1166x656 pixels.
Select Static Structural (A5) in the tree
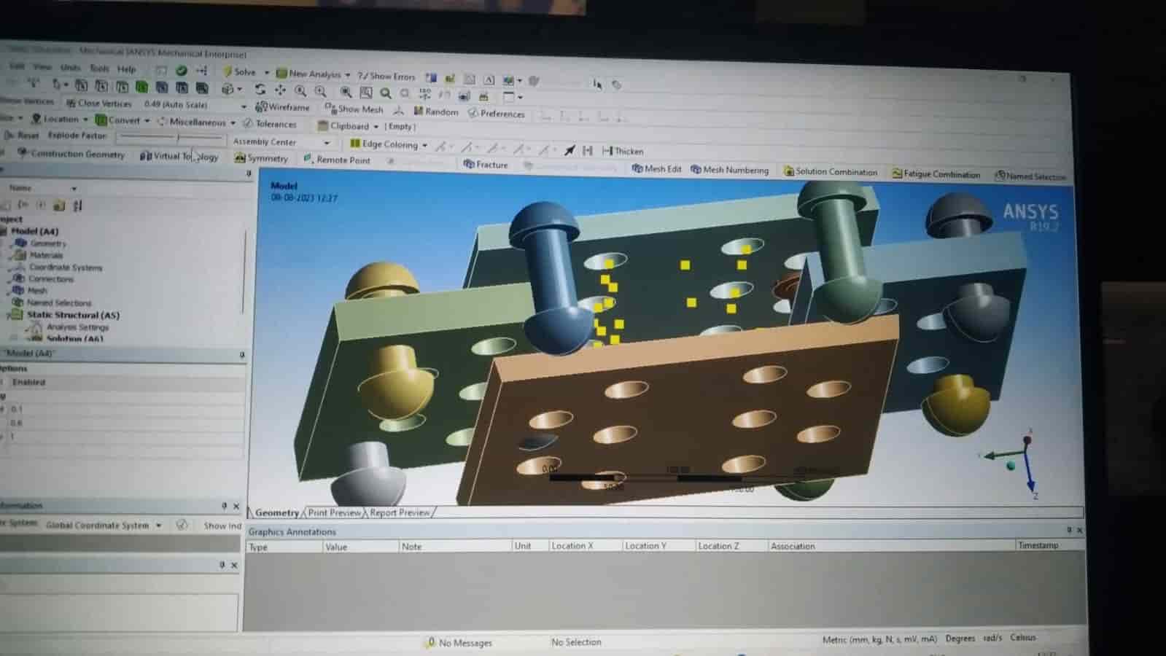73,316
